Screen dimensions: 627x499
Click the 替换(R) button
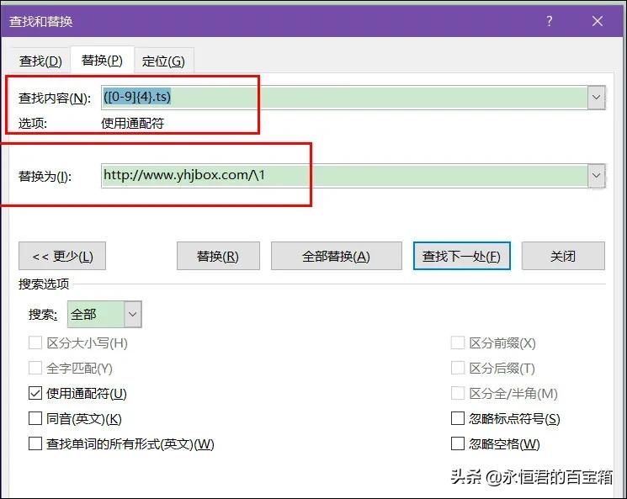(x=218, y=256)
